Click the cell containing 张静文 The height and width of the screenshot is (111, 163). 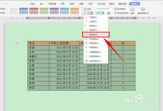click(x=38, y=57)
